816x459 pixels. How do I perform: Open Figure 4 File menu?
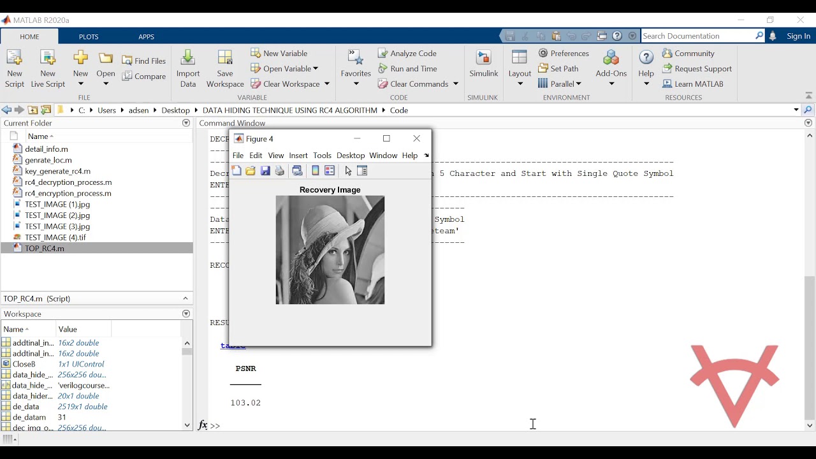(x=238, y=156)
